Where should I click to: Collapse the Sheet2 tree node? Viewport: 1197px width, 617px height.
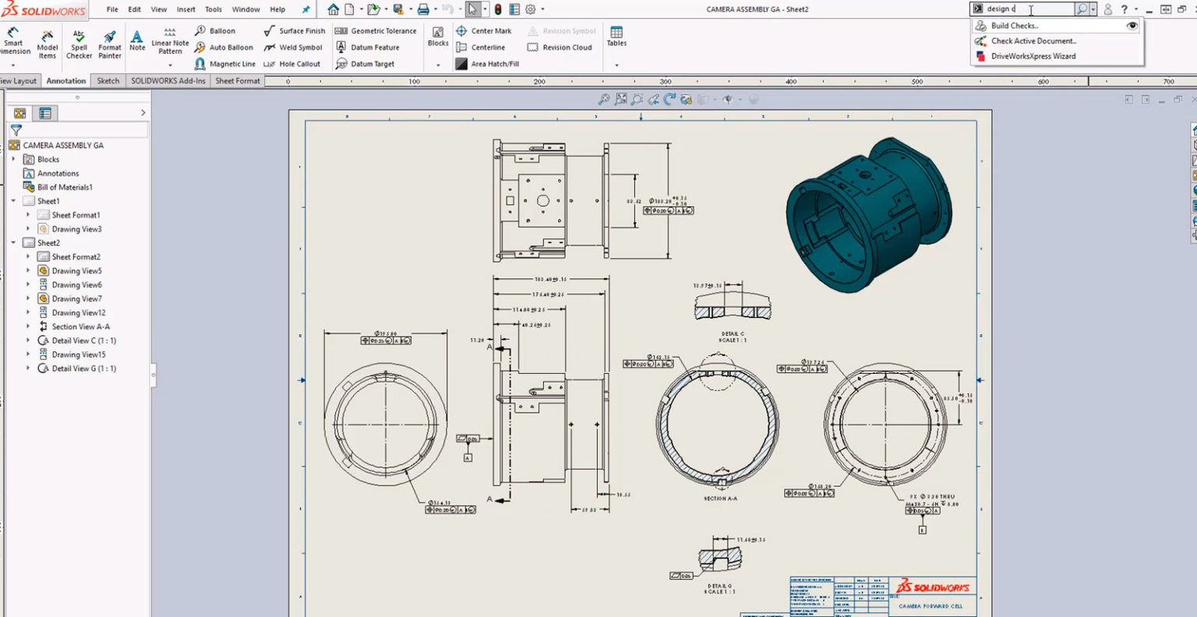13,242
